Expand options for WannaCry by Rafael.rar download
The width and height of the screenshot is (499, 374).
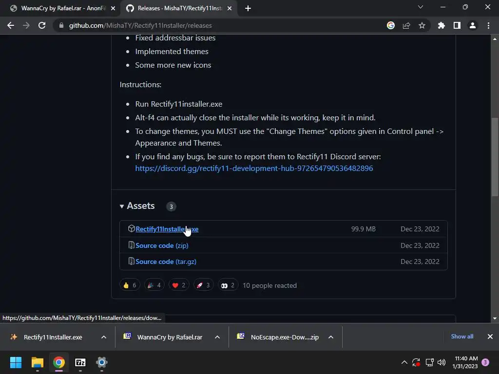217,337
